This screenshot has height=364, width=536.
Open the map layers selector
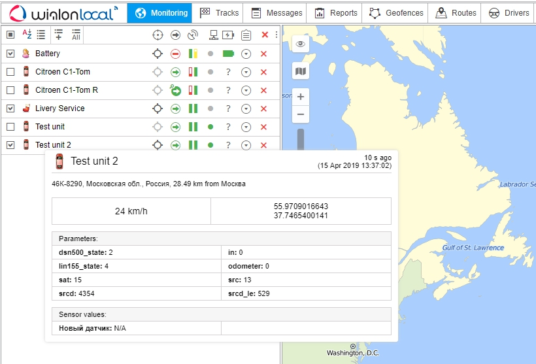tap(301, 71)
